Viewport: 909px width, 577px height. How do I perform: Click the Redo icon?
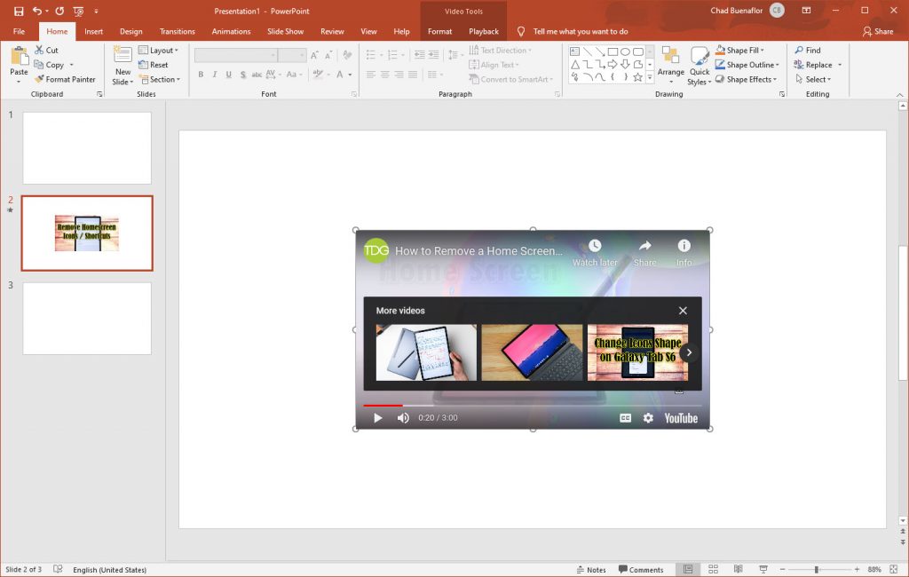[59, 11]
